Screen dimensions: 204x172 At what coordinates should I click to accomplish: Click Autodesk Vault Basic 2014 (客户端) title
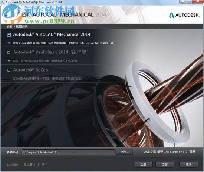click(x=51, y=52)
